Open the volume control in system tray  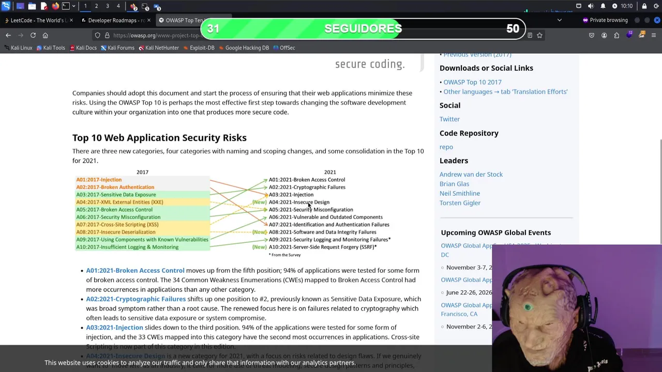[x=591, y=6]
